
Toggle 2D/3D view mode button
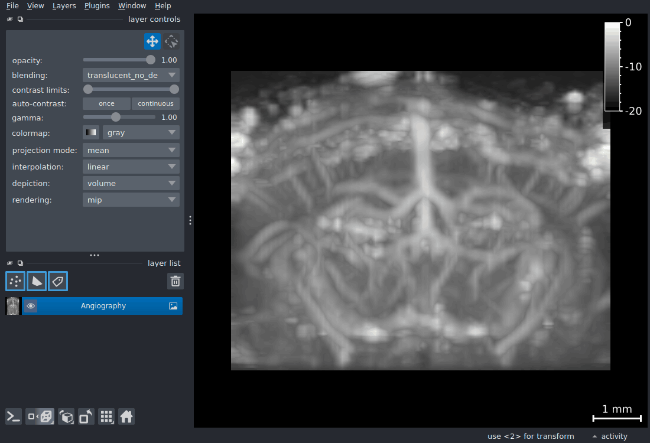click(40, 416)
